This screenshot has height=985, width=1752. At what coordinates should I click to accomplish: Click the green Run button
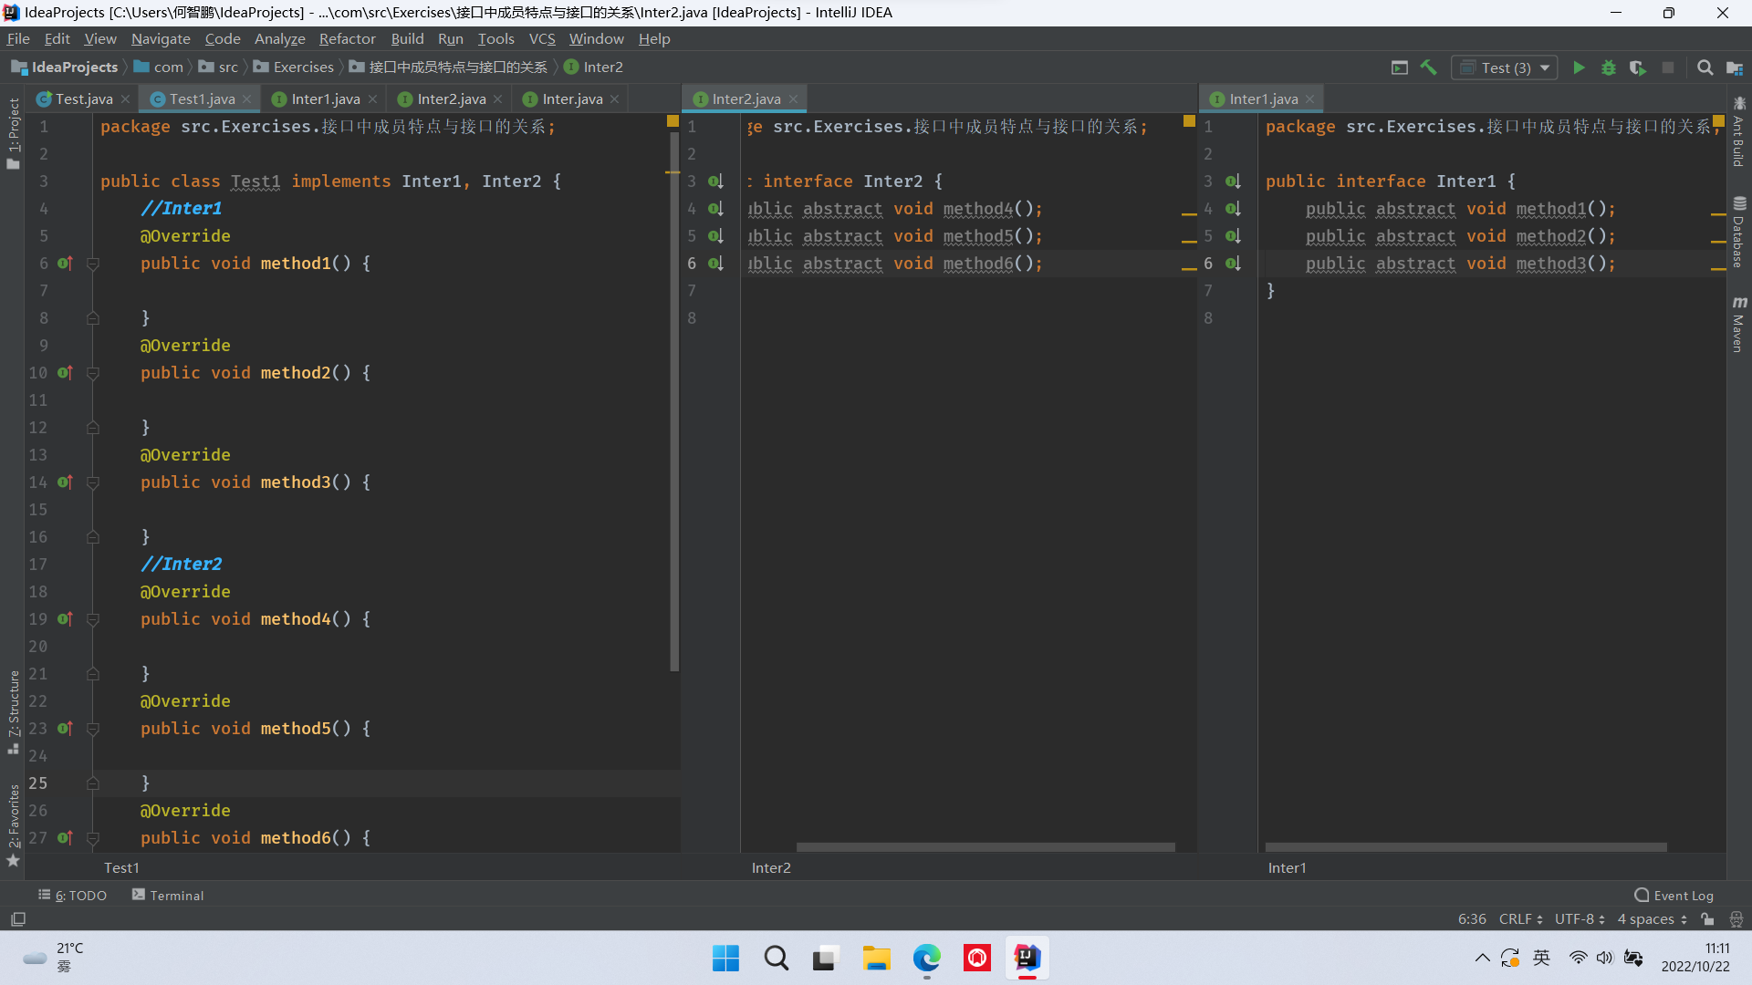coord(1579,67)
